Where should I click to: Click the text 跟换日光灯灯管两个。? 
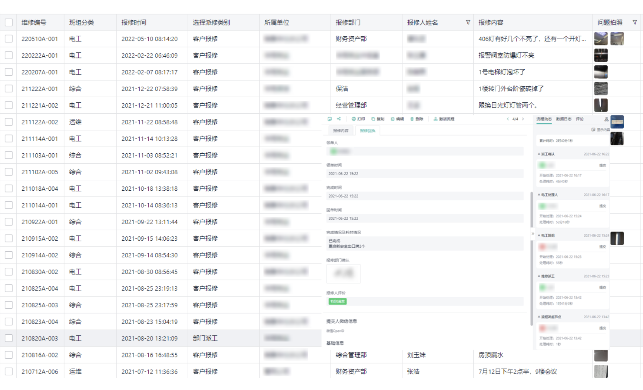tap(508, 106)
